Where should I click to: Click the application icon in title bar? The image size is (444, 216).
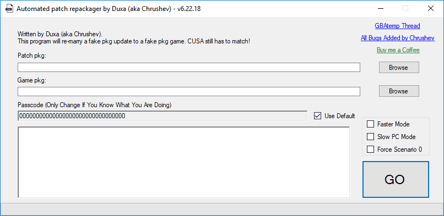[9, 8]
